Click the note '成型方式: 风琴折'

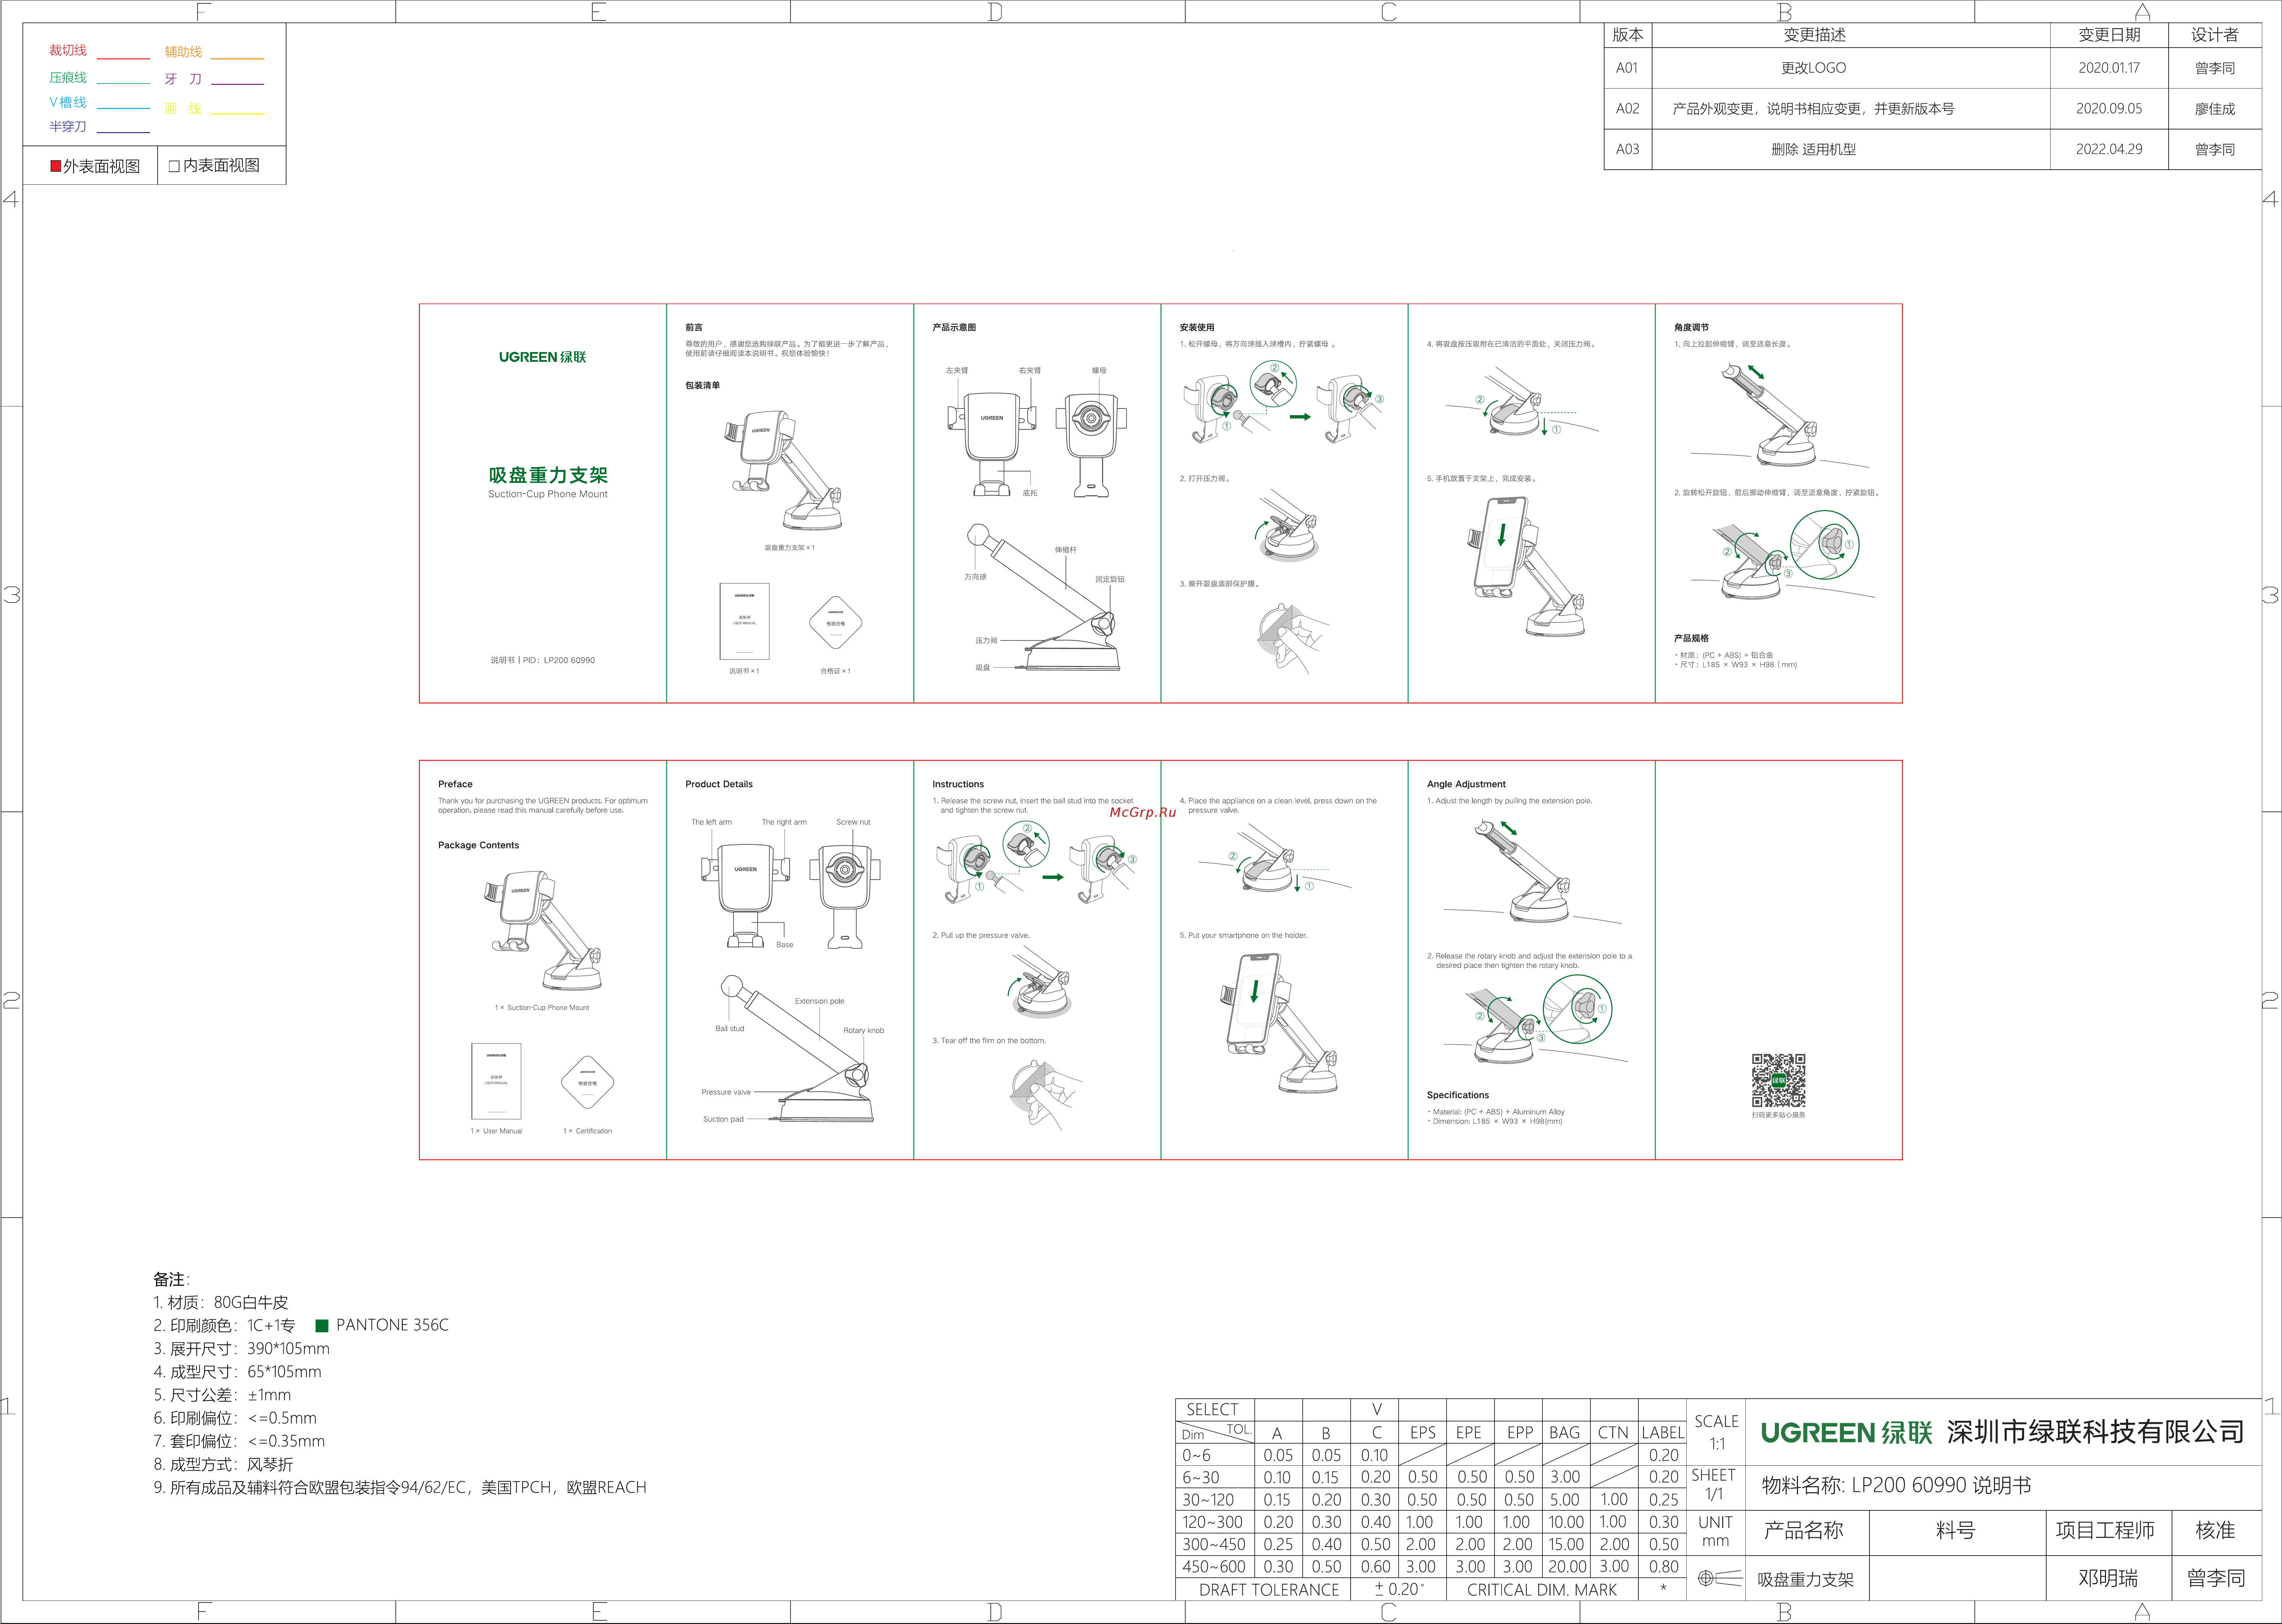(x=223, y=1464)
